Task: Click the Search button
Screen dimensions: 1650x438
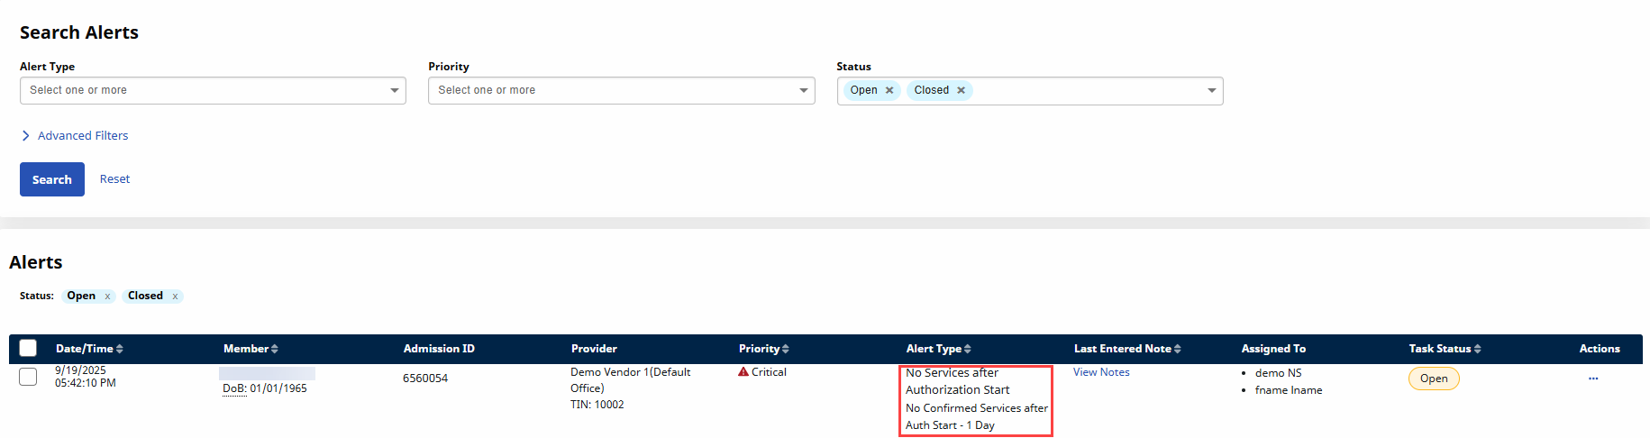Action: (52, 179)
